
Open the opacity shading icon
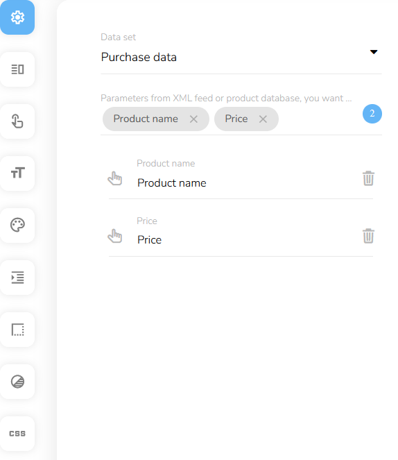point(17,382)
